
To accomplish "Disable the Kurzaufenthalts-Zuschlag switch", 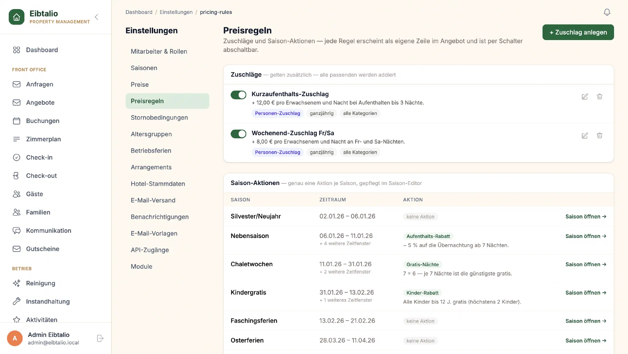I will pos(238,95).
